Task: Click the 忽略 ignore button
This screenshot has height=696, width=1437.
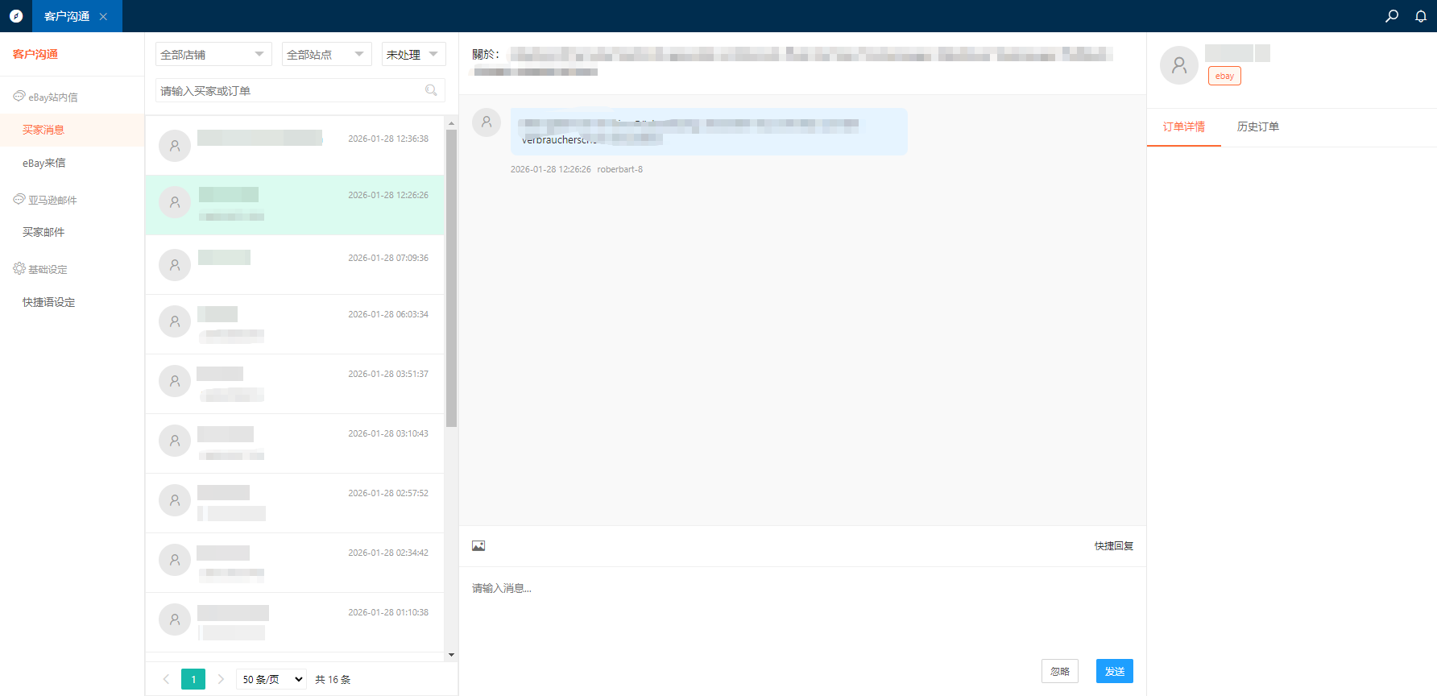Action: pos(1059,671)
